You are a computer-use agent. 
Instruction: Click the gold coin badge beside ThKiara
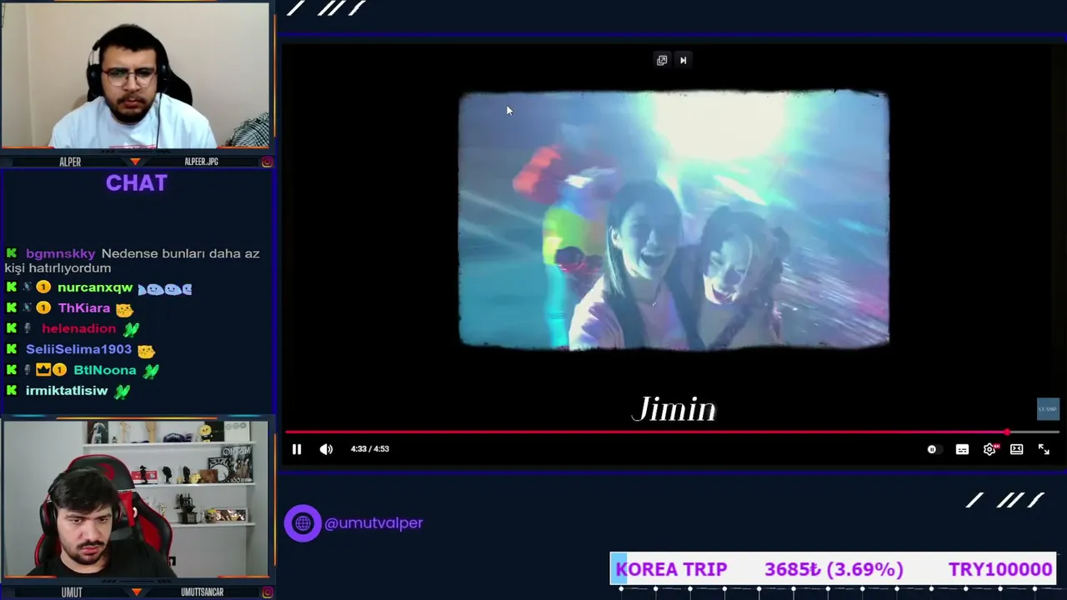[x=43, y=308]
